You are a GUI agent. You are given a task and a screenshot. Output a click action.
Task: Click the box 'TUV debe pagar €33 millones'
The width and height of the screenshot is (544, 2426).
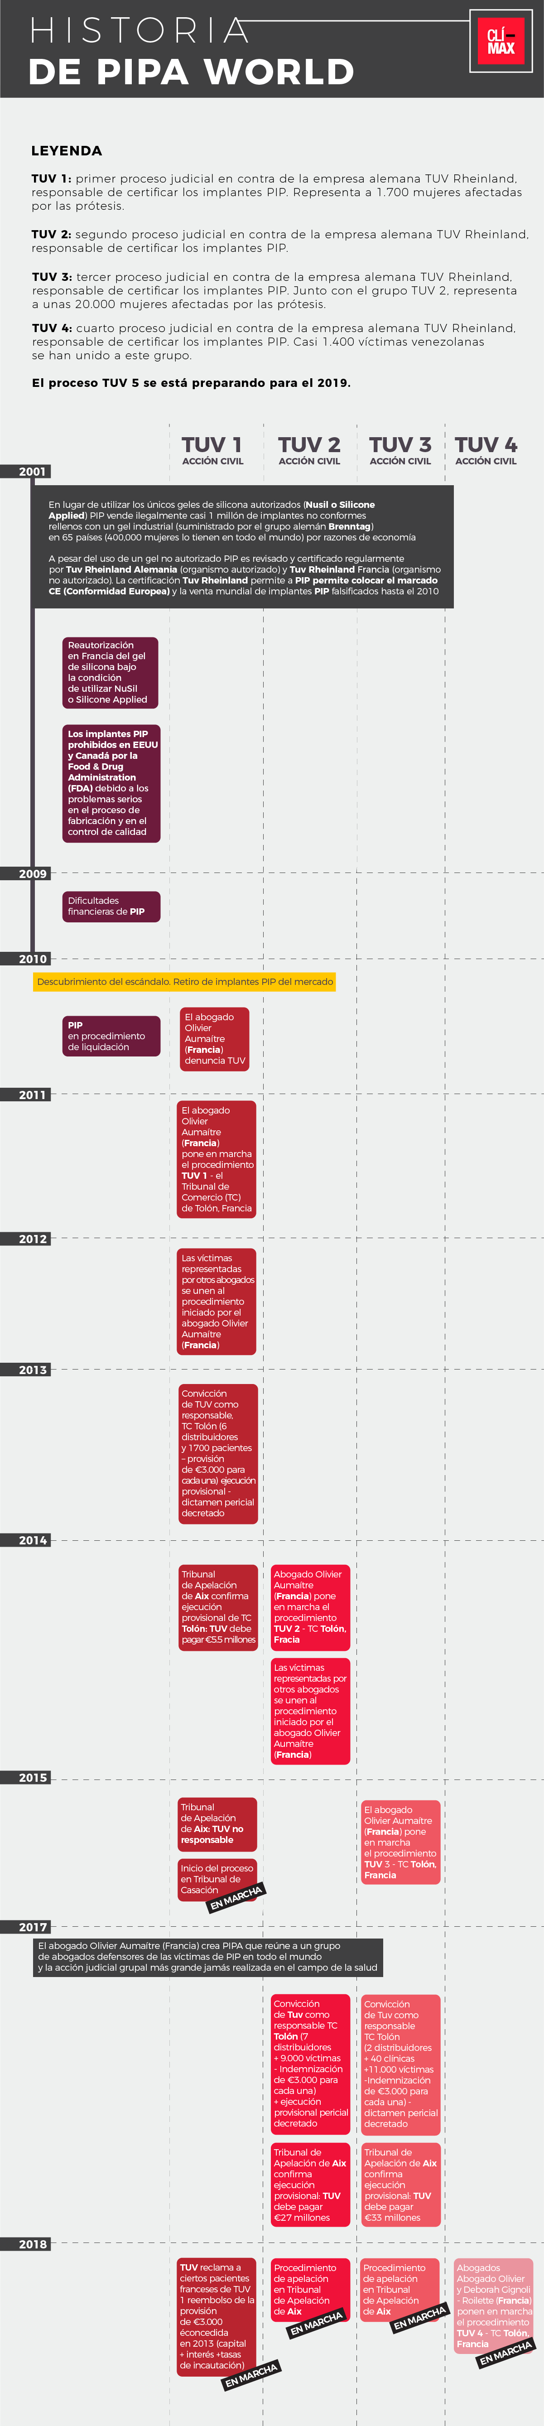coord(400,2185)
